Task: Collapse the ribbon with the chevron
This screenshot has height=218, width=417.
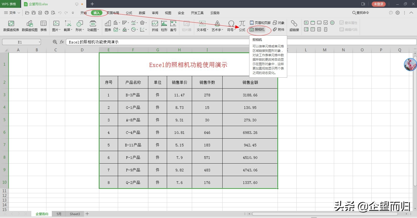Action: click(x=411, y=13)
